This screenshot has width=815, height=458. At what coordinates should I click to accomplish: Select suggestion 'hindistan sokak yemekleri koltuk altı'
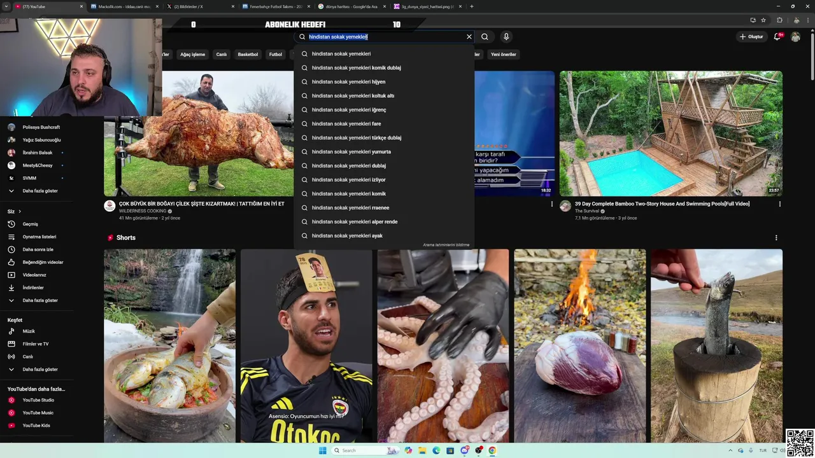pyautogui.click(x=384, y=96)
